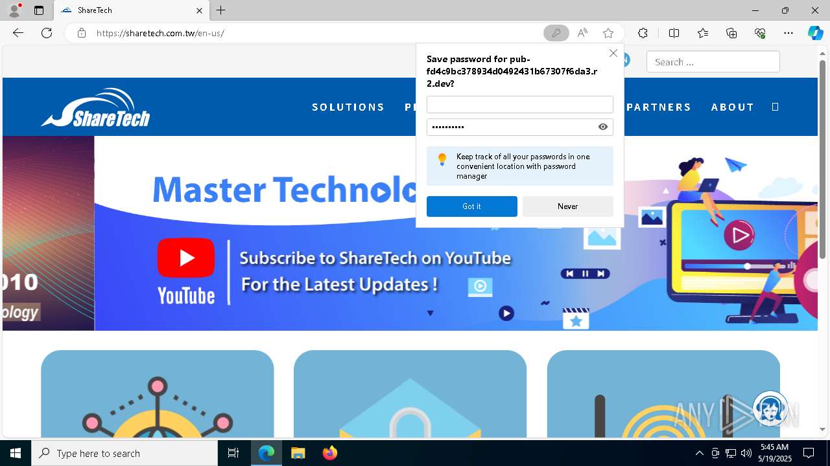Close the save password popup
The image size is (830, 466).
tap(613, 53)
